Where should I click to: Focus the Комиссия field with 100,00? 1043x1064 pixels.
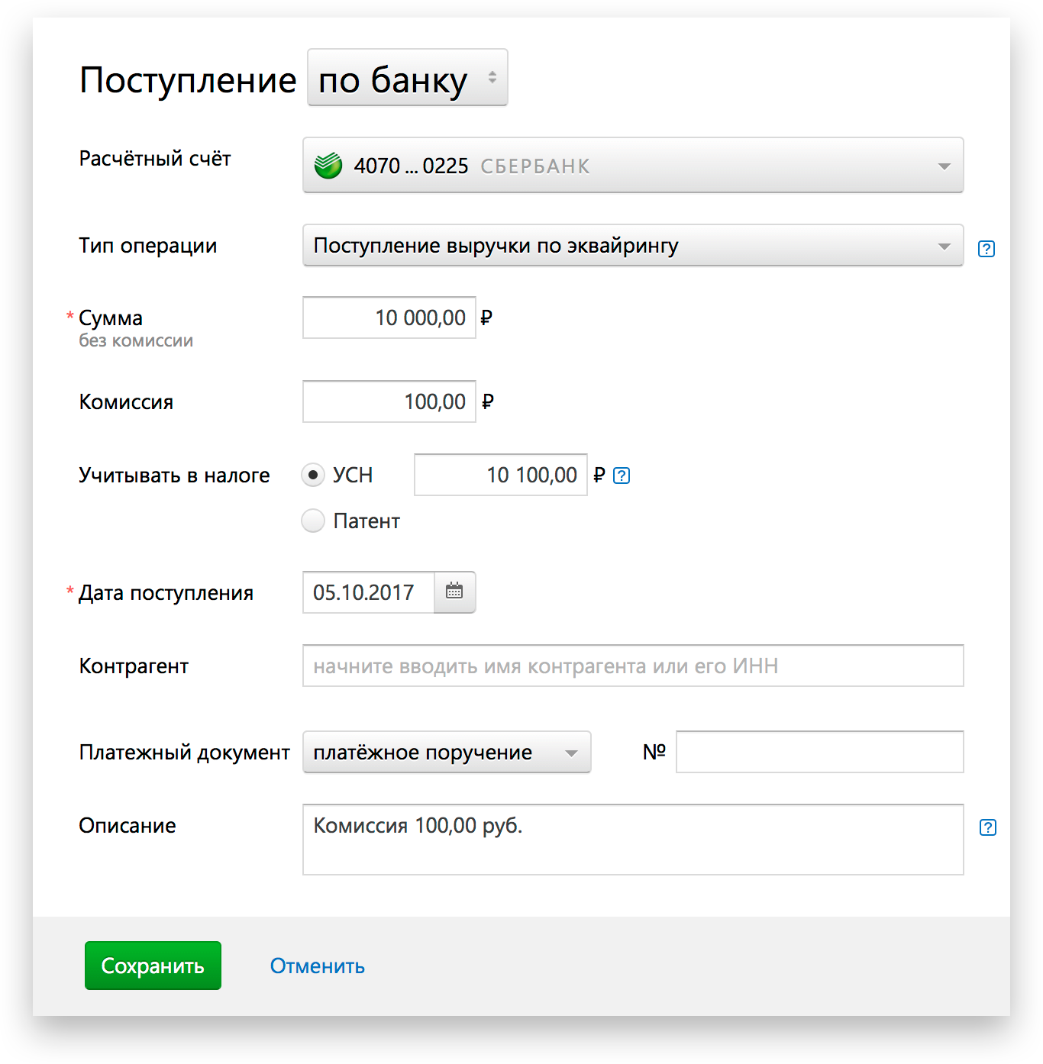pos(389,401)
